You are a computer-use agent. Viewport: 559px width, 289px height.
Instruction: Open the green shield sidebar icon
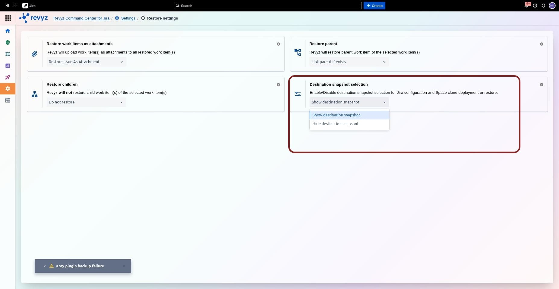click(8, 43)
